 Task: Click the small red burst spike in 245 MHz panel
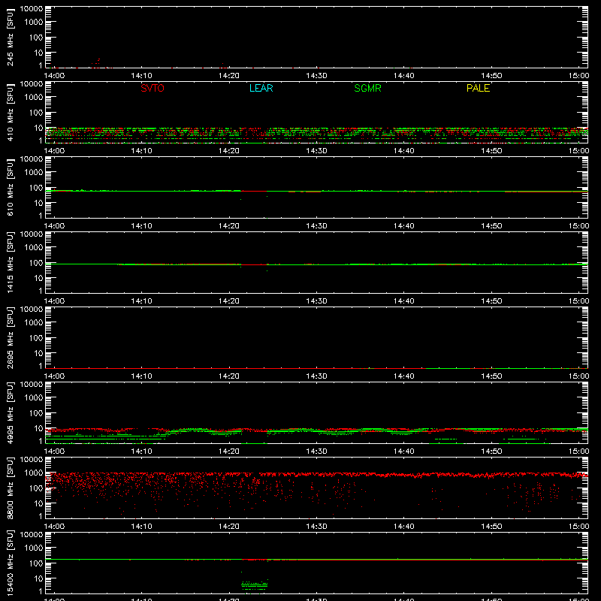tap(98, 63)
